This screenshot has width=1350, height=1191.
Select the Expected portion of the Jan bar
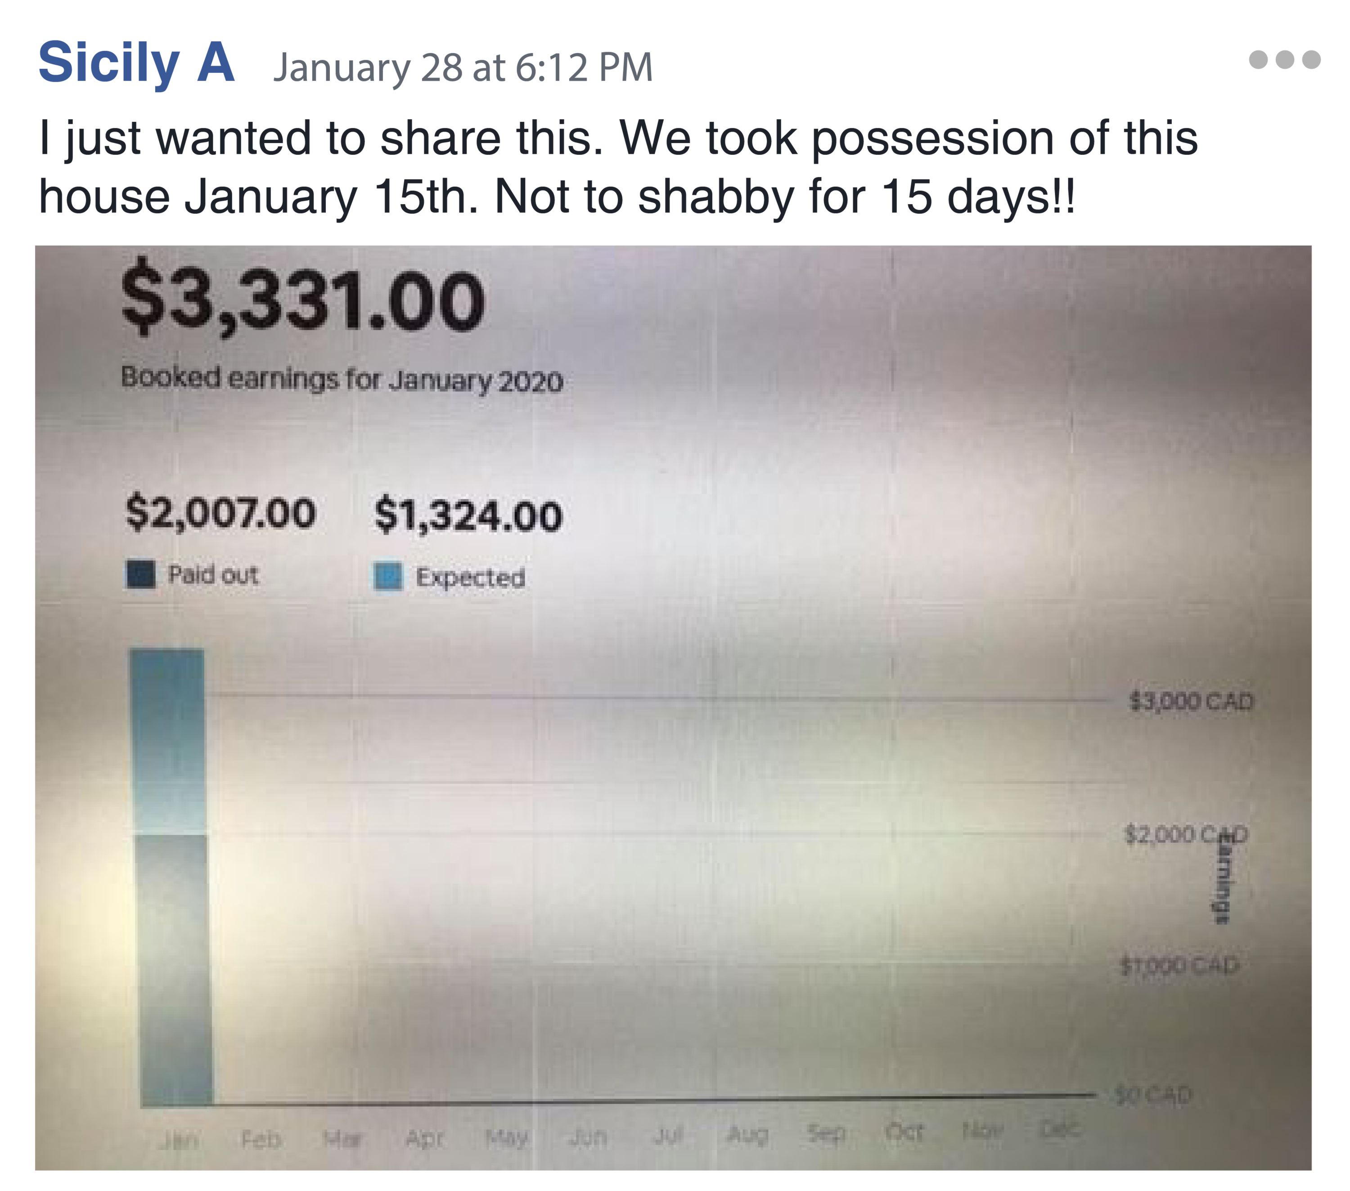point(168,739)
